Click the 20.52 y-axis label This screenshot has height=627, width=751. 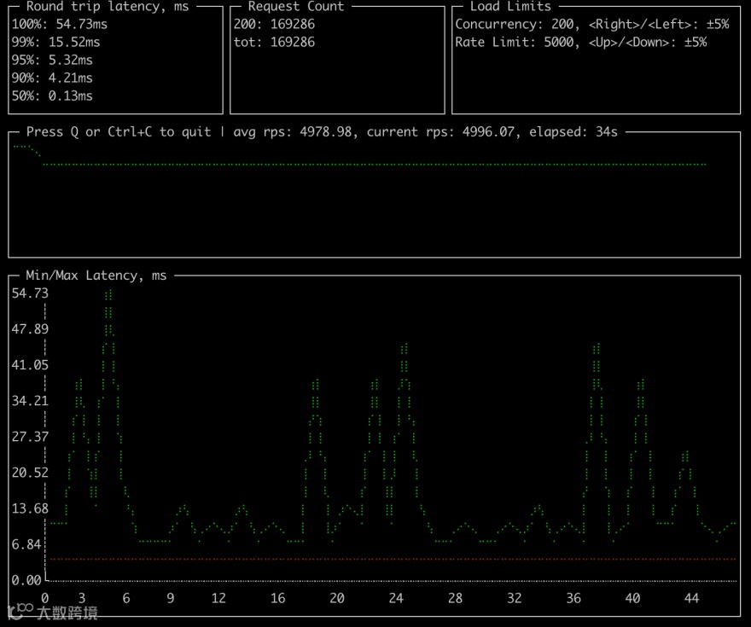point(30,473)
